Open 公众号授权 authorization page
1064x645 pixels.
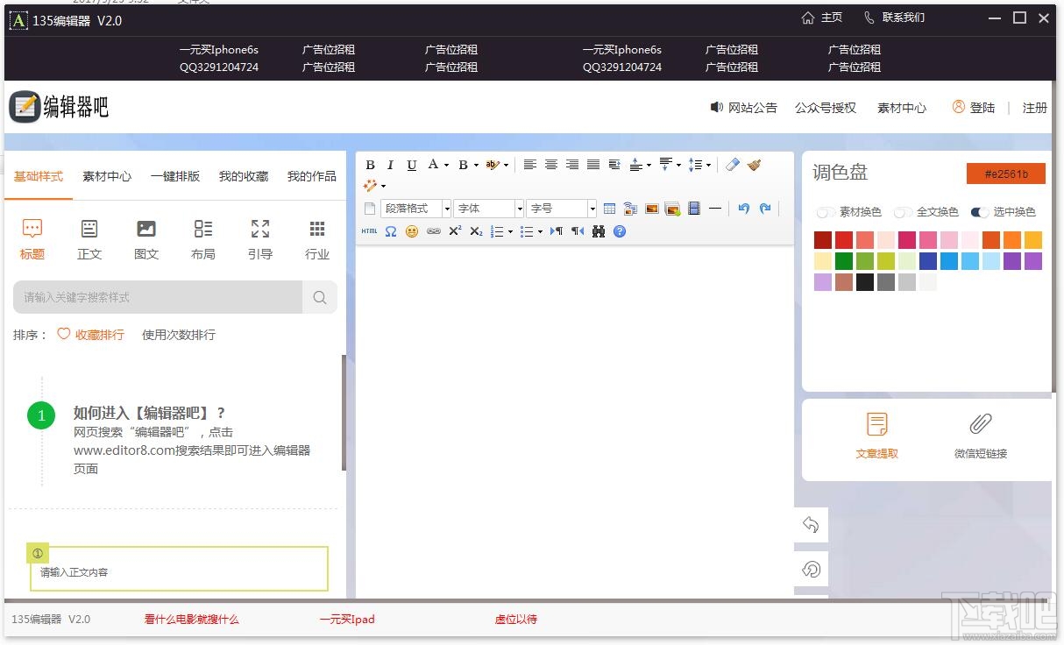tap(826, 108)
